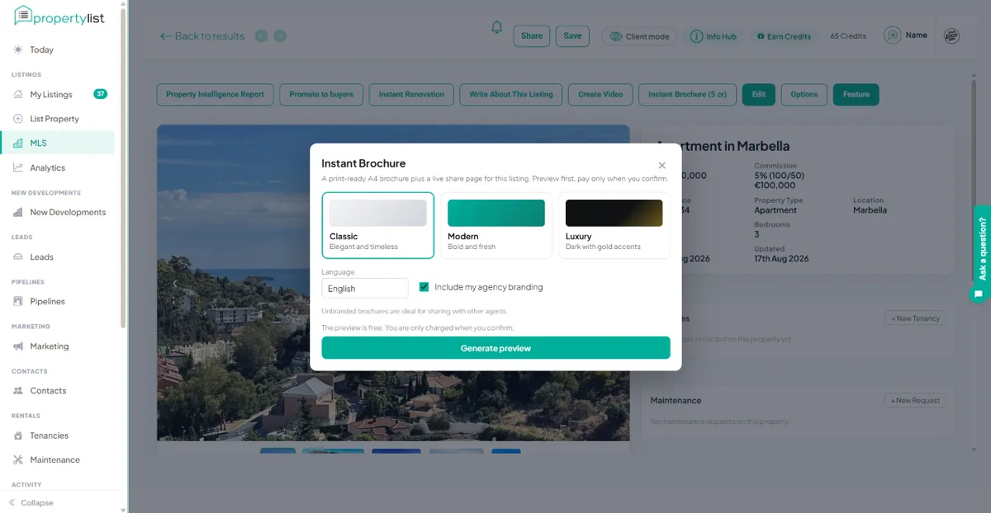
Task: Click the 65 Credits text
Action: point(848,36)
